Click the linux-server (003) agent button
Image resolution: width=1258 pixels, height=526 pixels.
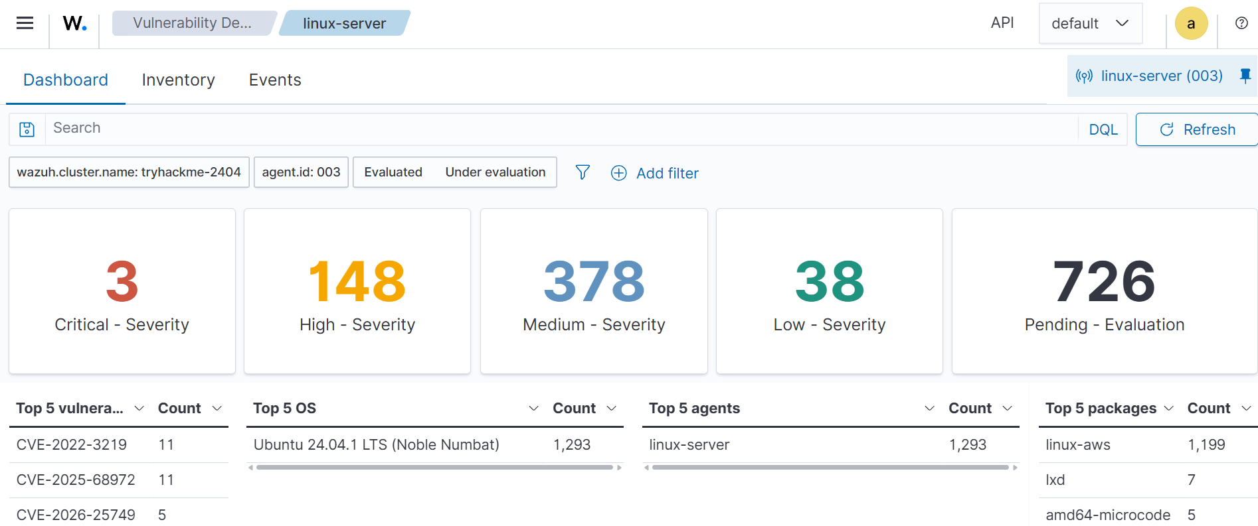pos(1162,76)
